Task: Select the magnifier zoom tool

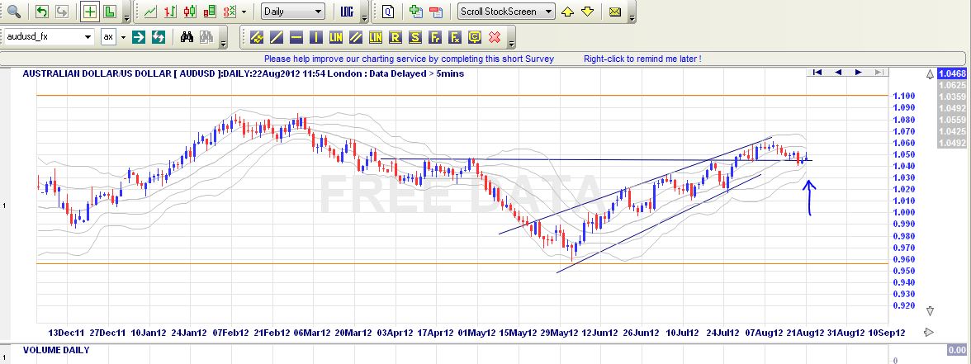Action: (x=13, y=12)
